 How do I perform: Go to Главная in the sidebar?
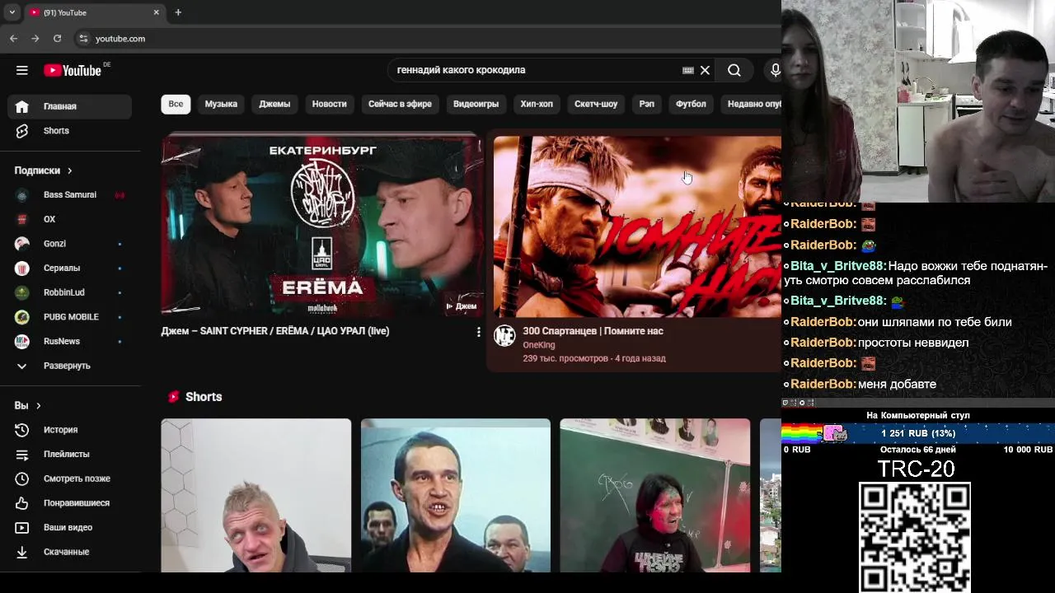[69, 106]
